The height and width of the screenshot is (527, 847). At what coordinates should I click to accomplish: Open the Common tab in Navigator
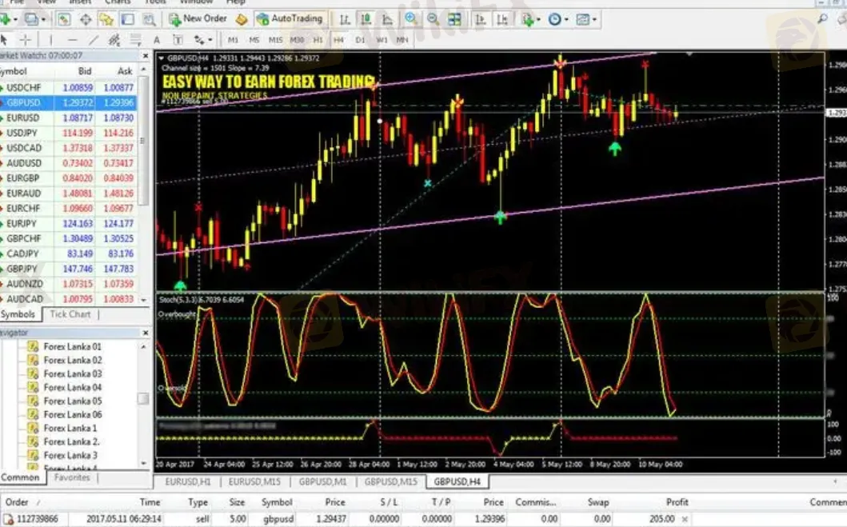[x=21, y=477]
